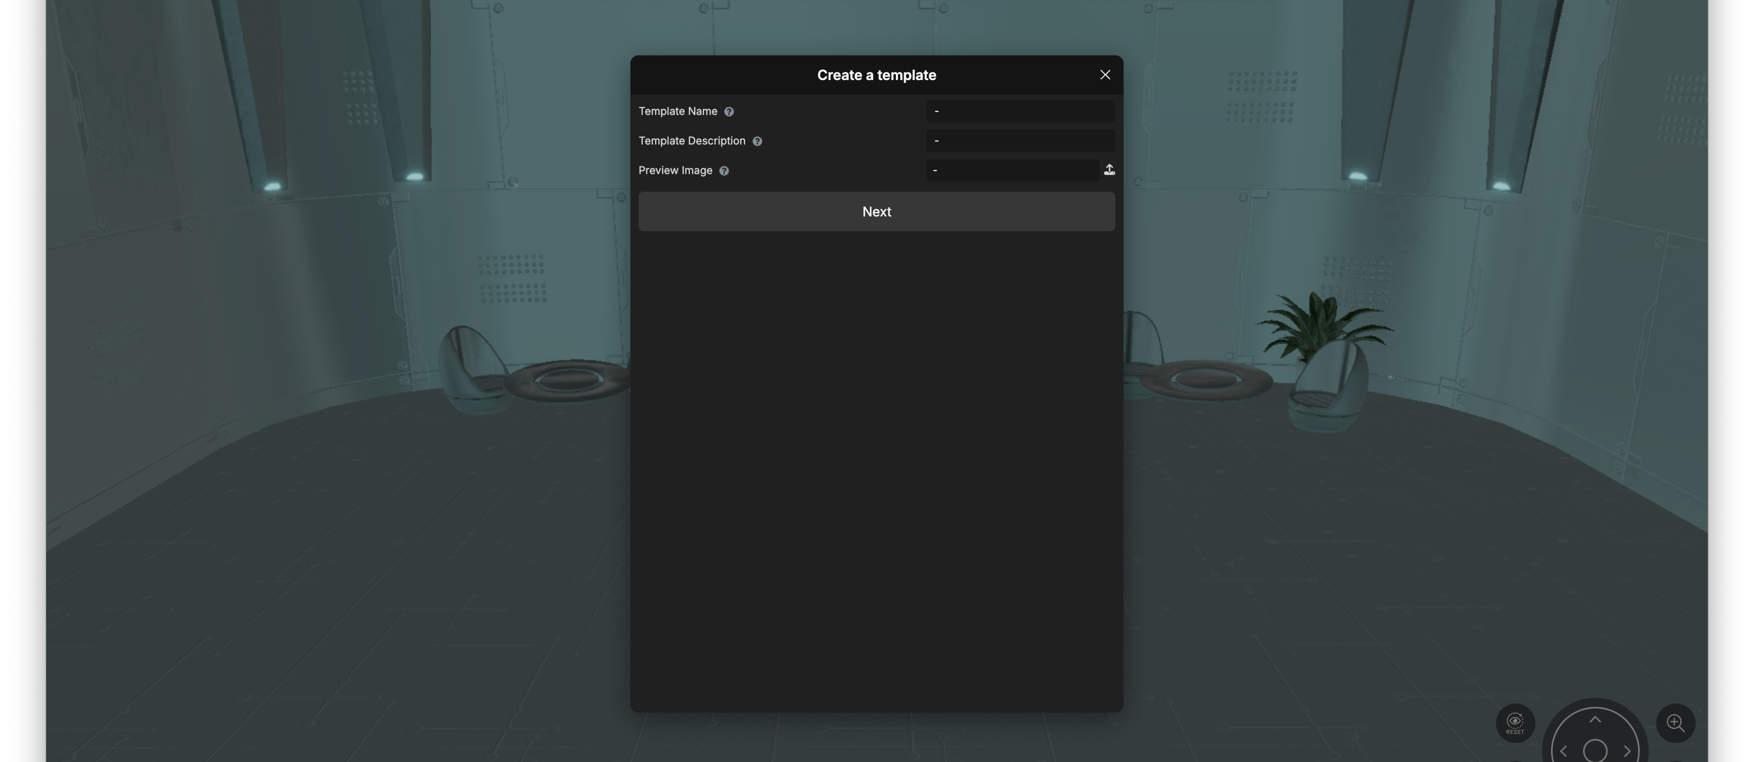Click the upload icon for Preview Image
The width and height of the screenshot is (1754, 762).
tap(1109, 170)
